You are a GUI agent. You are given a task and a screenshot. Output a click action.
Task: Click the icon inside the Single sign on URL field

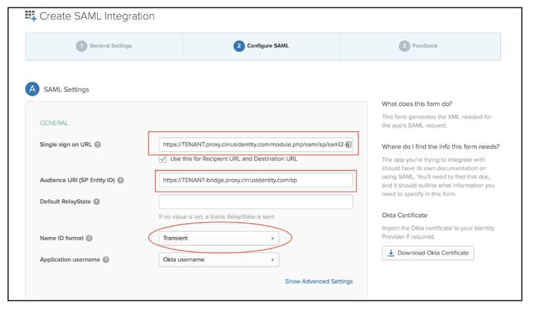(x=348, y=144)
